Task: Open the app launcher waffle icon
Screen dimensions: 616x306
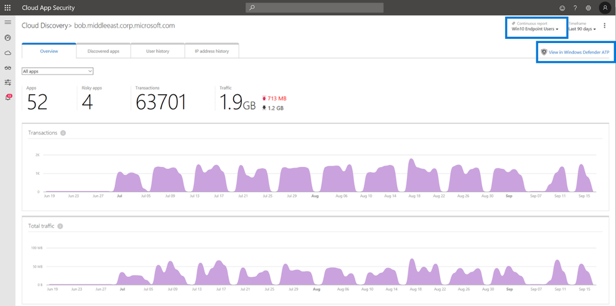Action: (7, 7)
